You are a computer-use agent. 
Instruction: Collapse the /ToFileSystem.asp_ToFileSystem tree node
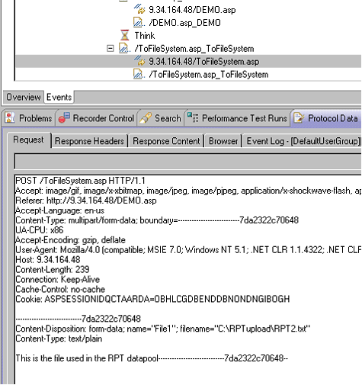(x=110, y=48)
